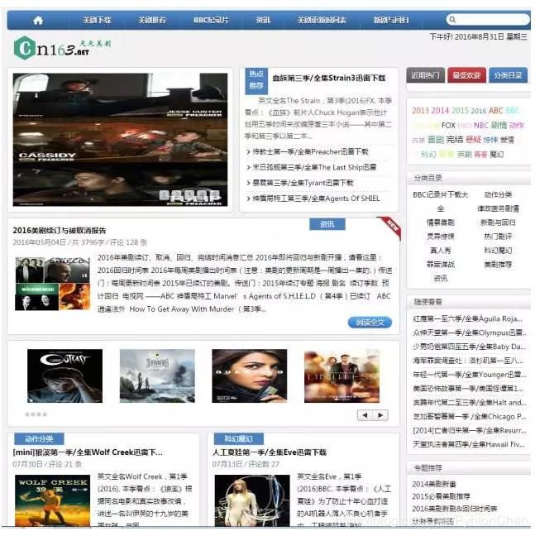Open the Shannara poster thumbnail
The width and height of the screenshot is (535, 536).
click(157, 376)
